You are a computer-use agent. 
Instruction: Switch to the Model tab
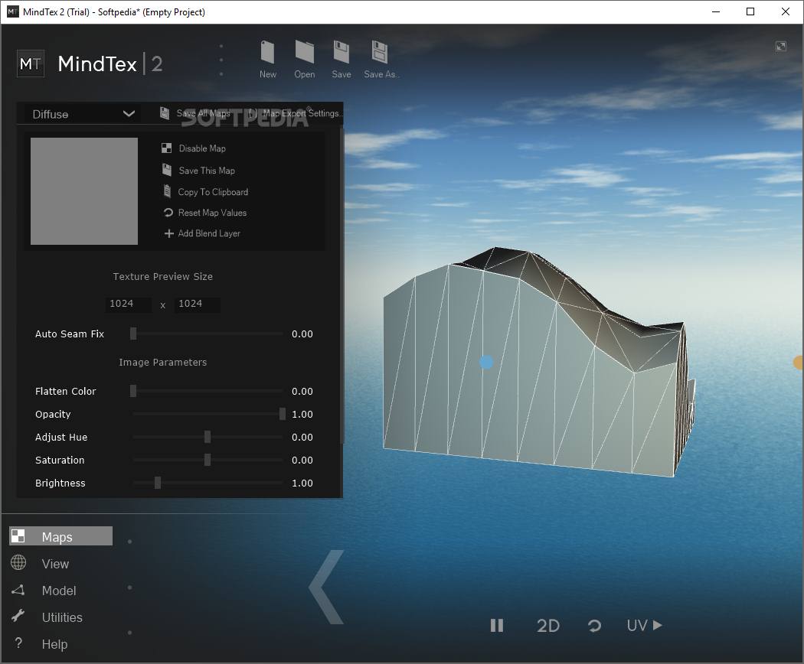point(59,591)
